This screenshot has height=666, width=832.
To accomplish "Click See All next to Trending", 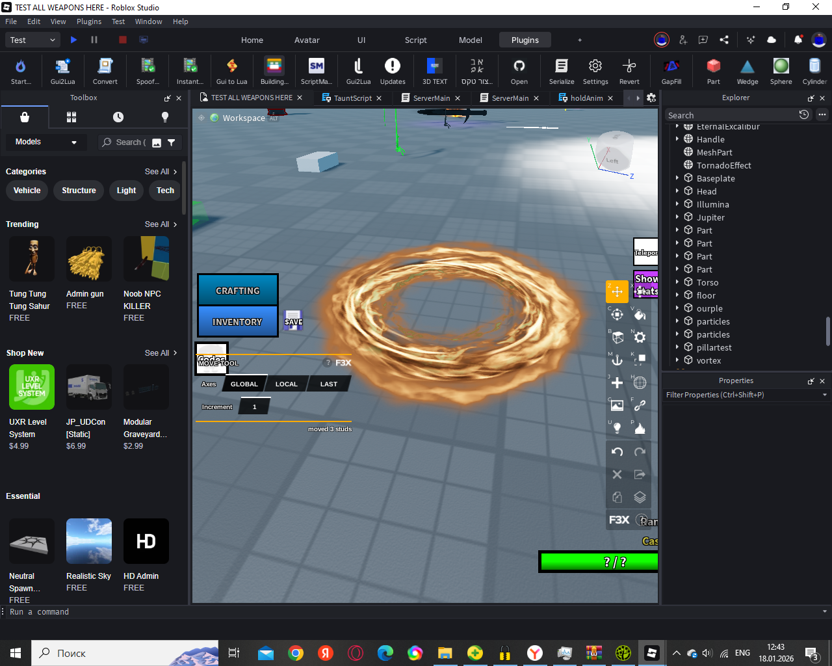I will point(161,224).
